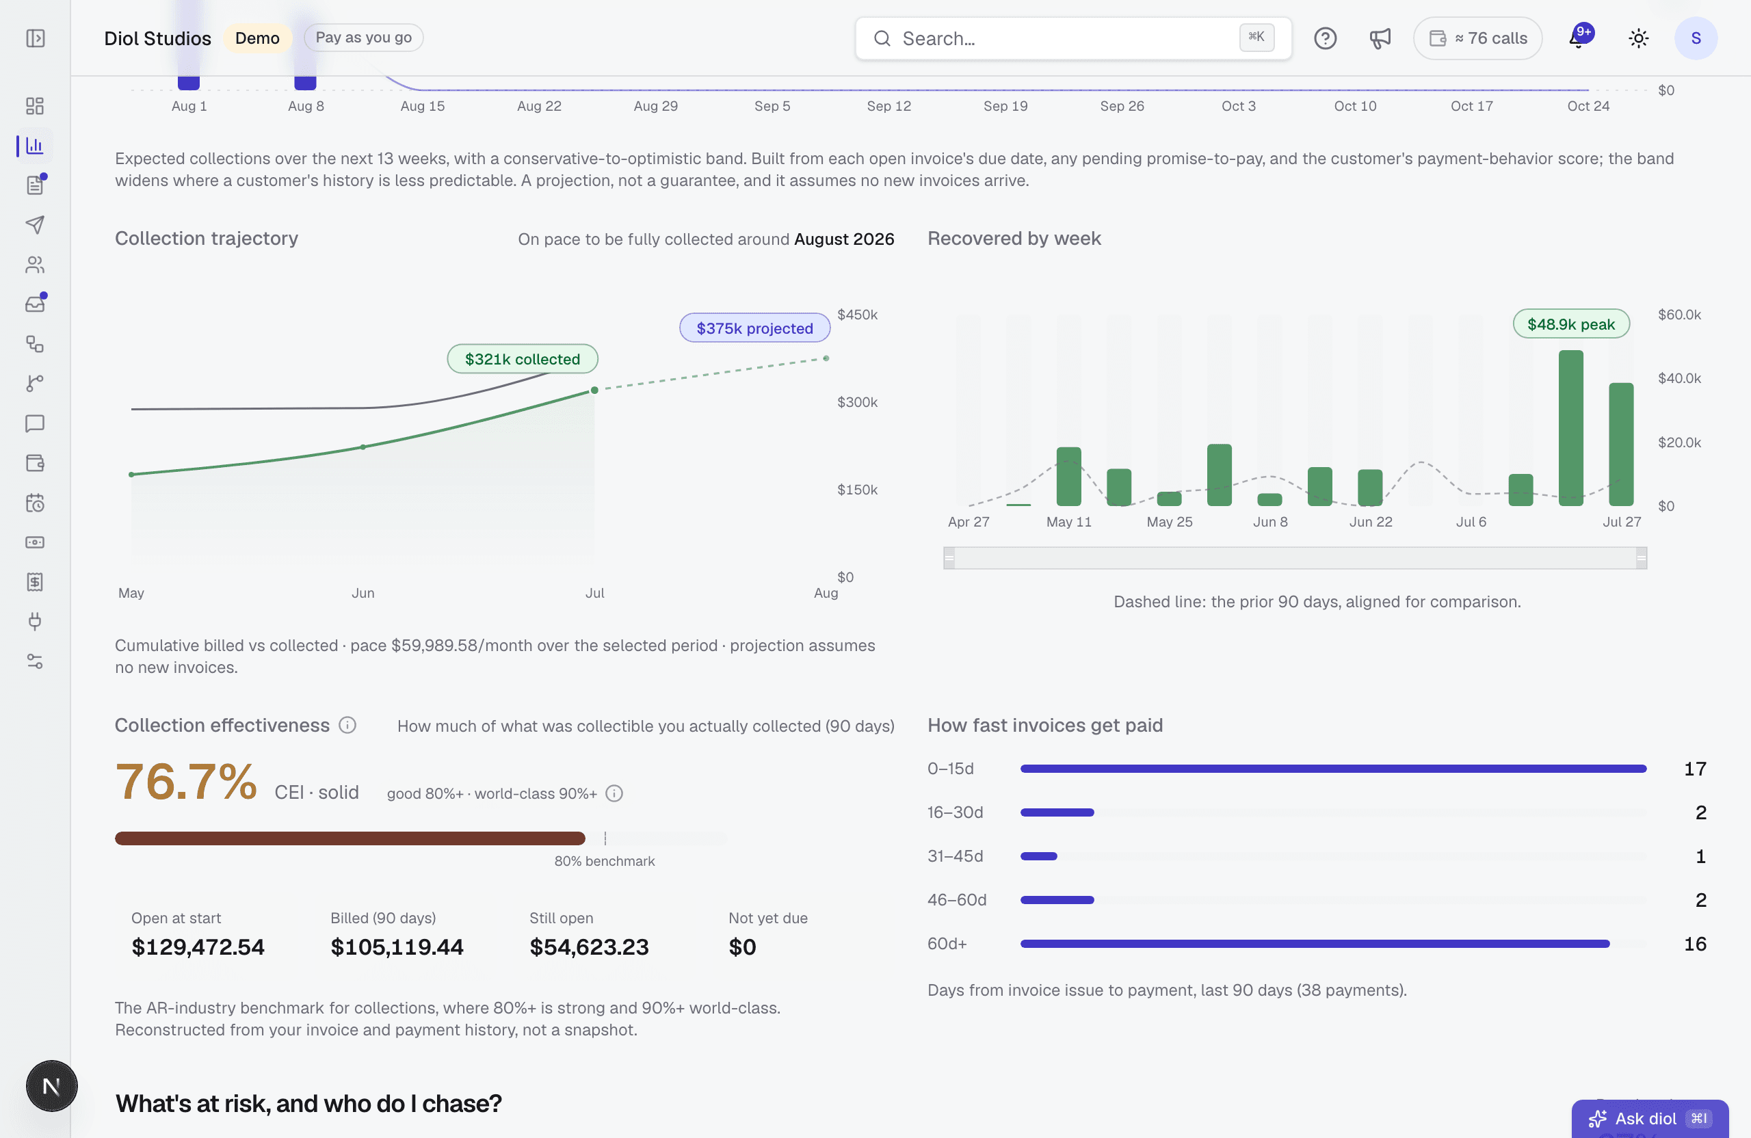Click the tallest green weekly recovery bar
This screenshot has width=1751, height=1138.
point(1570,428)
